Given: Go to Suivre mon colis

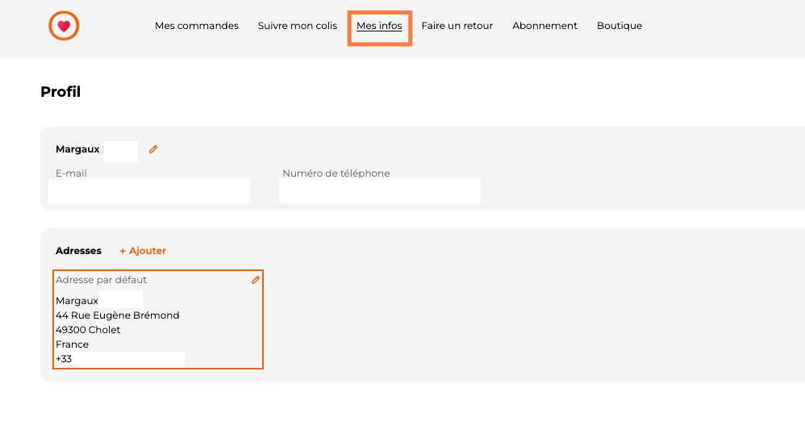Looking at the screenshot, I should [x=298, y=26].
